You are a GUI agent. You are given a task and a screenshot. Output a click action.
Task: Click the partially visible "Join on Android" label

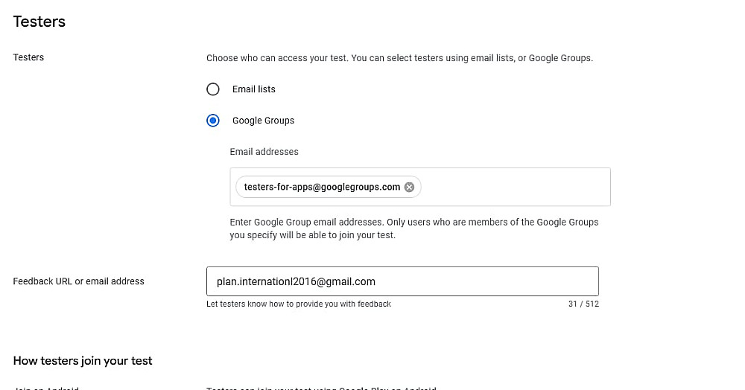[46, 388]
